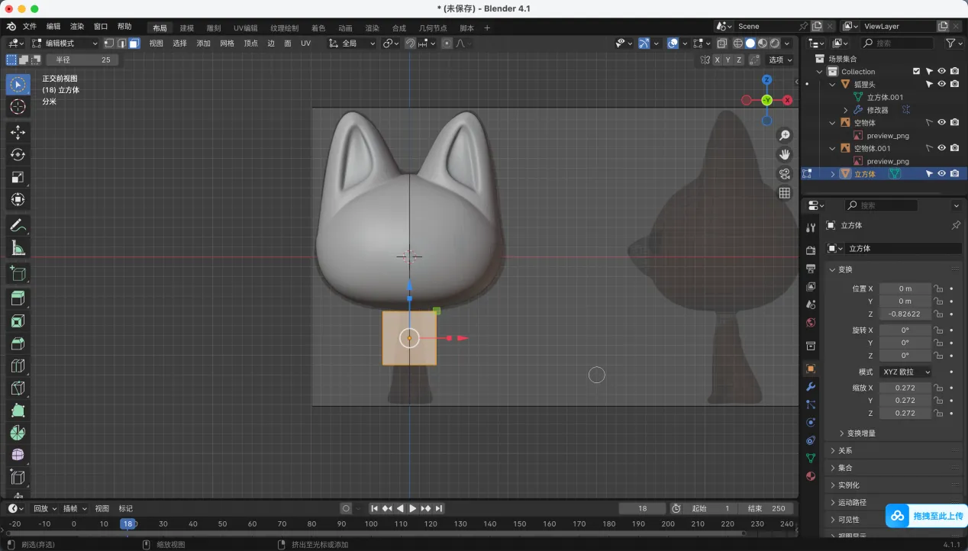The image size is (968, 551).
Task: Select the Move tool in left toolbar
Action: (x=18, y=132)
